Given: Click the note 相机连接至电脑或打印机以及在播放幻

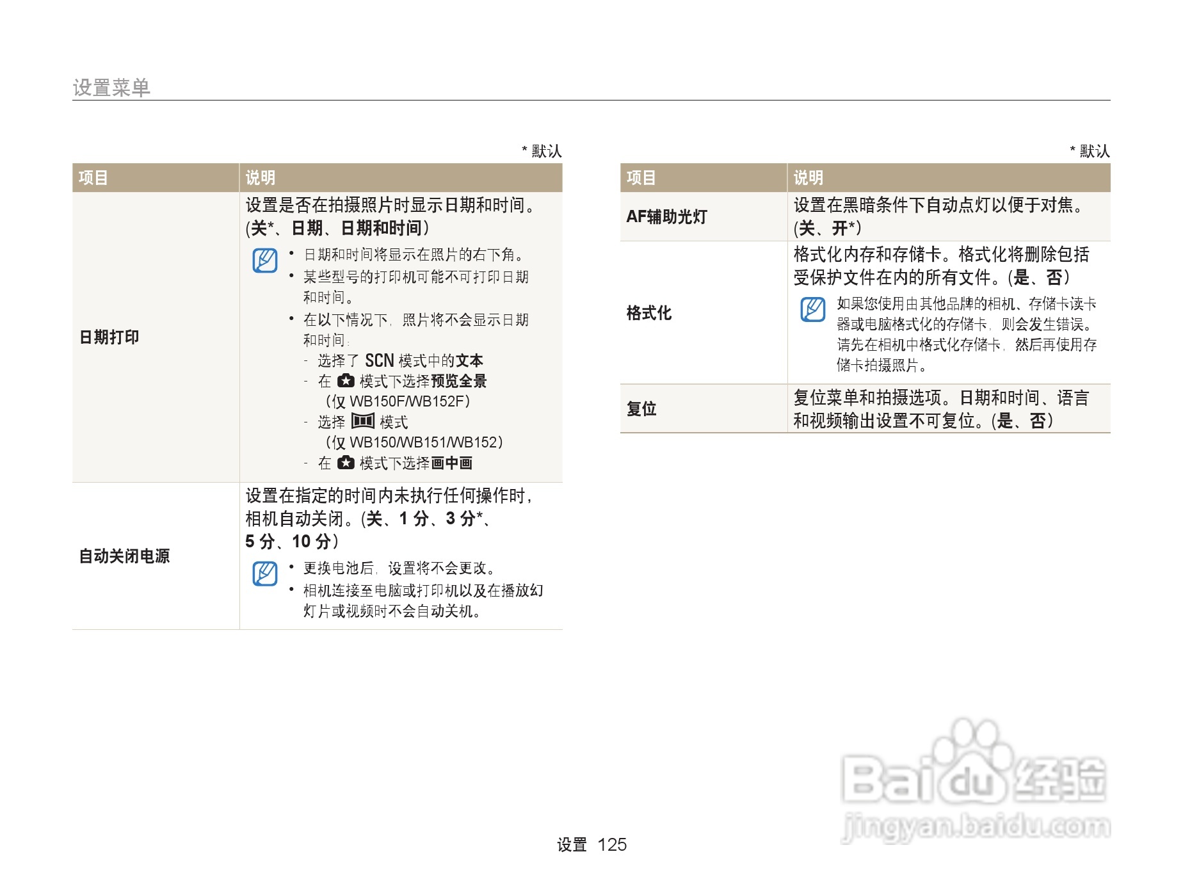Looking at the screenshot, I should [423, 590].
